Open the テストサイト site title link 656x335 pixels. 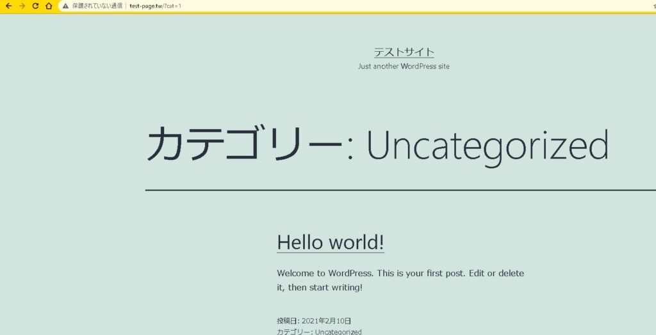[x=404, y=52]
